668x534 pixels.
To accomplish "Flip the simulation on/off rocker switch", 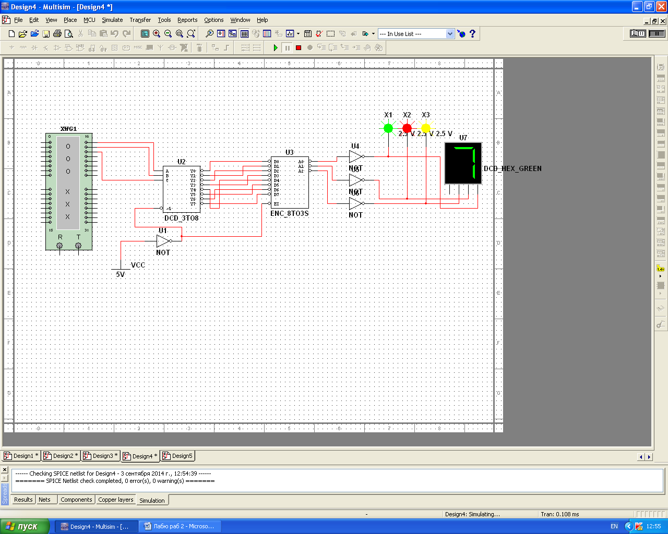I will coord(638,33).
